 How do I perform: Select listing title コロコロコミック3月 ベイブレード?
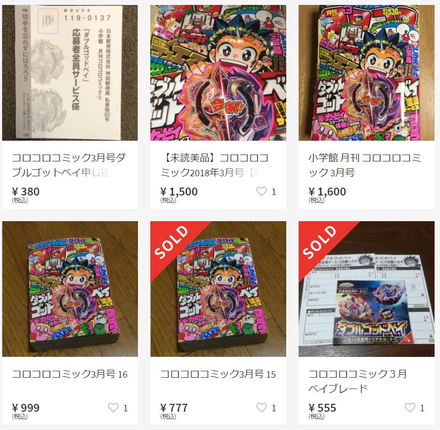pos(357,381)
